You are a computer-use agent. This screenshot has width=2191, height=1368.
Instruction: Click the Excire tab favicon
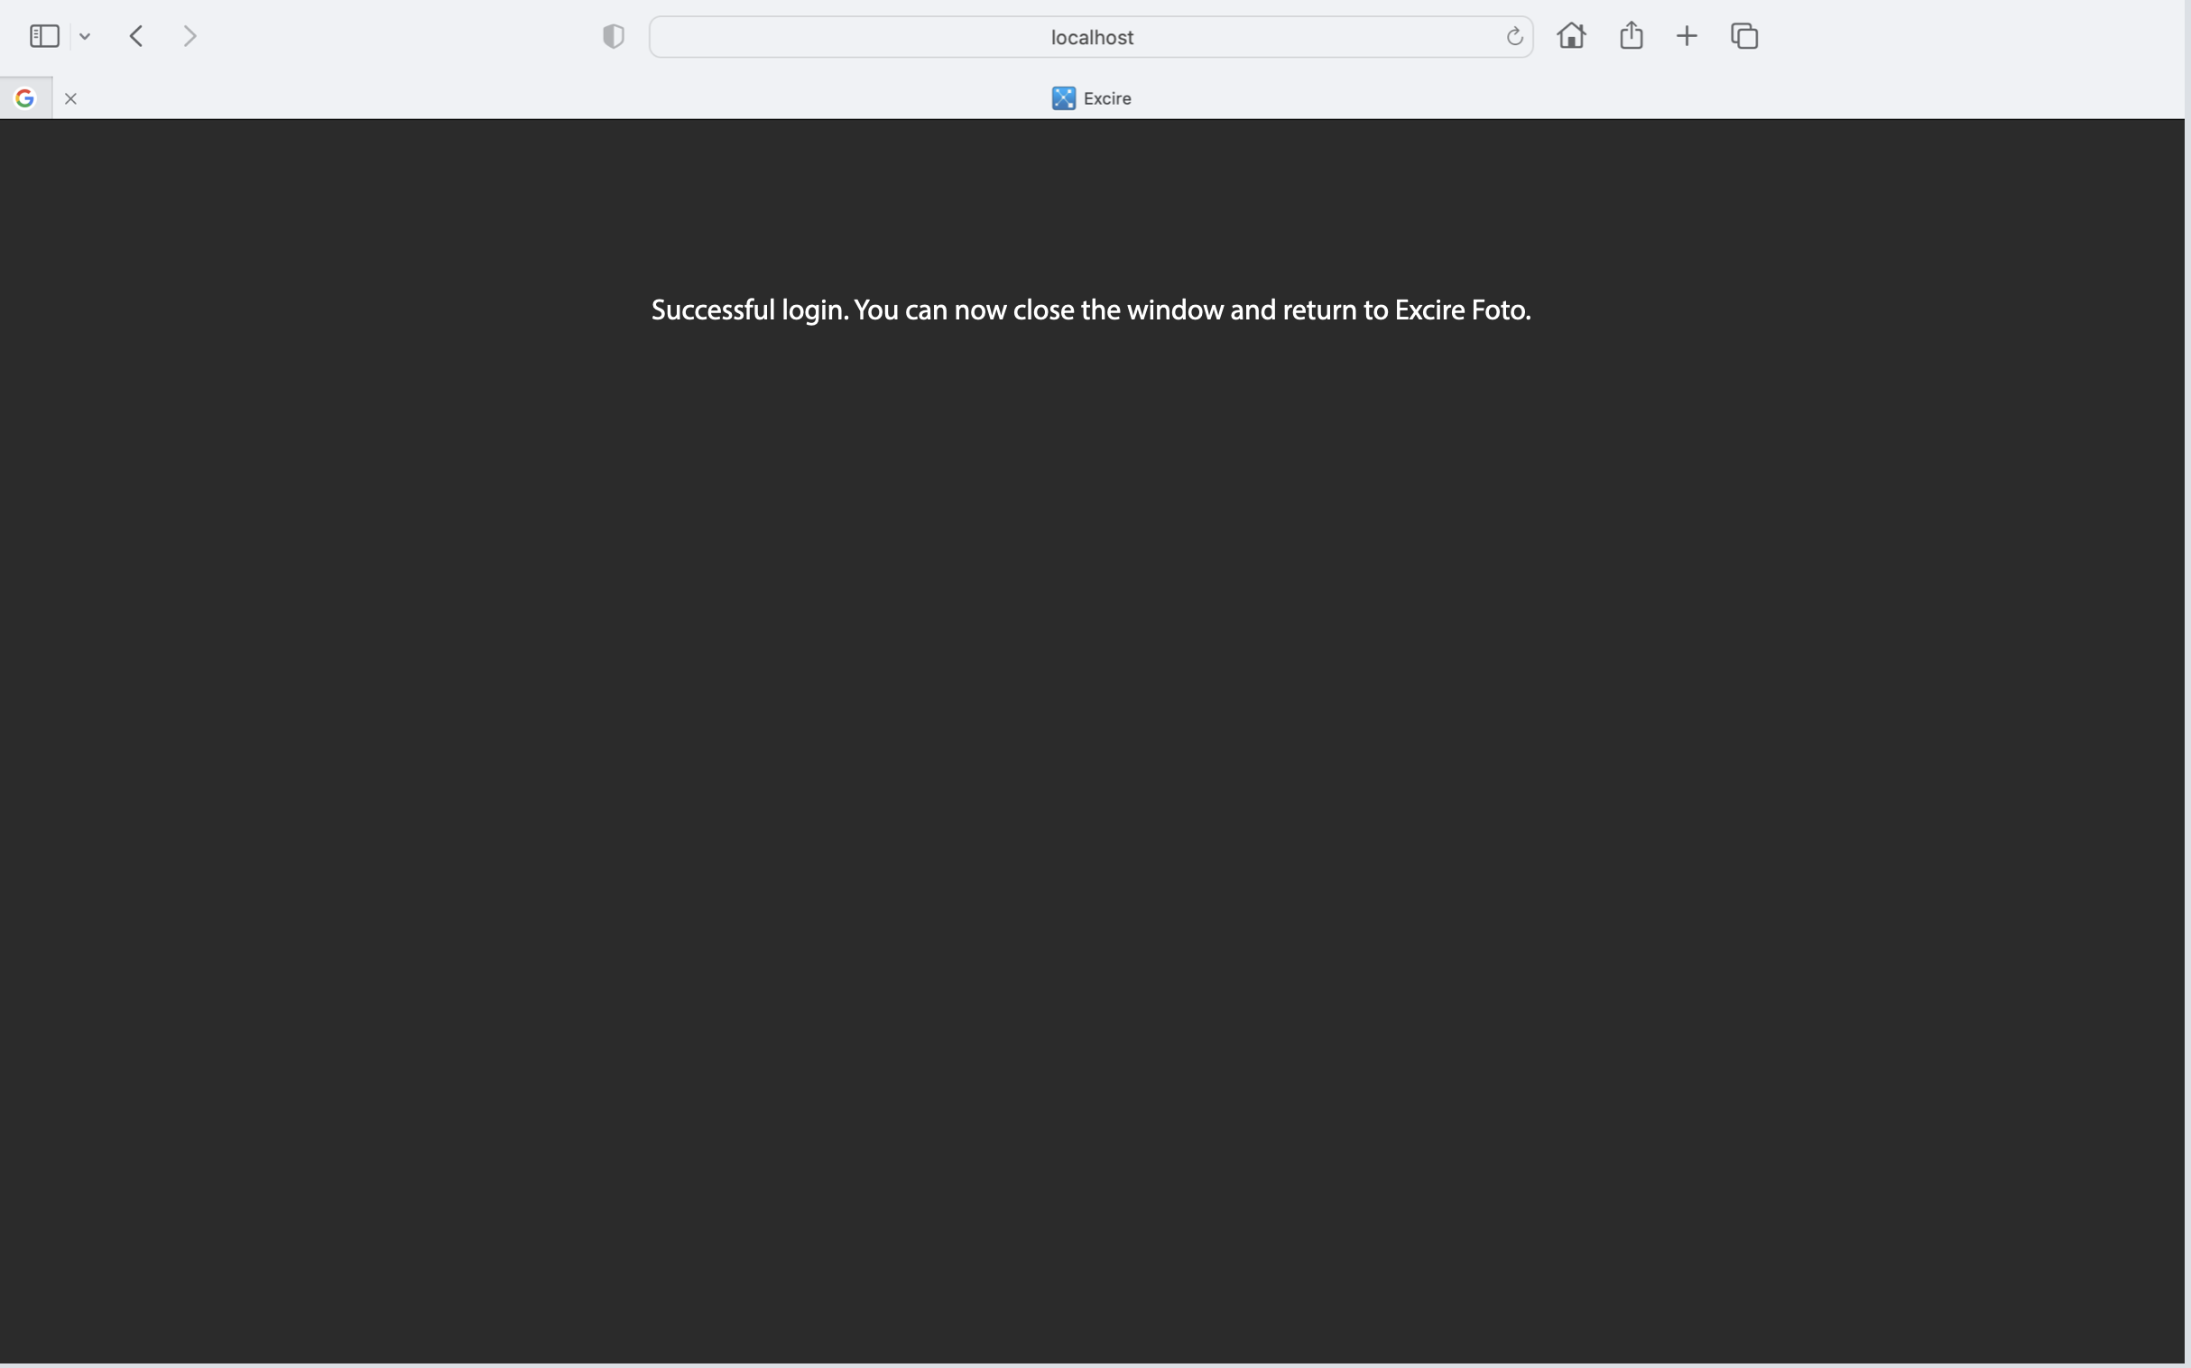coord(1064,97)
